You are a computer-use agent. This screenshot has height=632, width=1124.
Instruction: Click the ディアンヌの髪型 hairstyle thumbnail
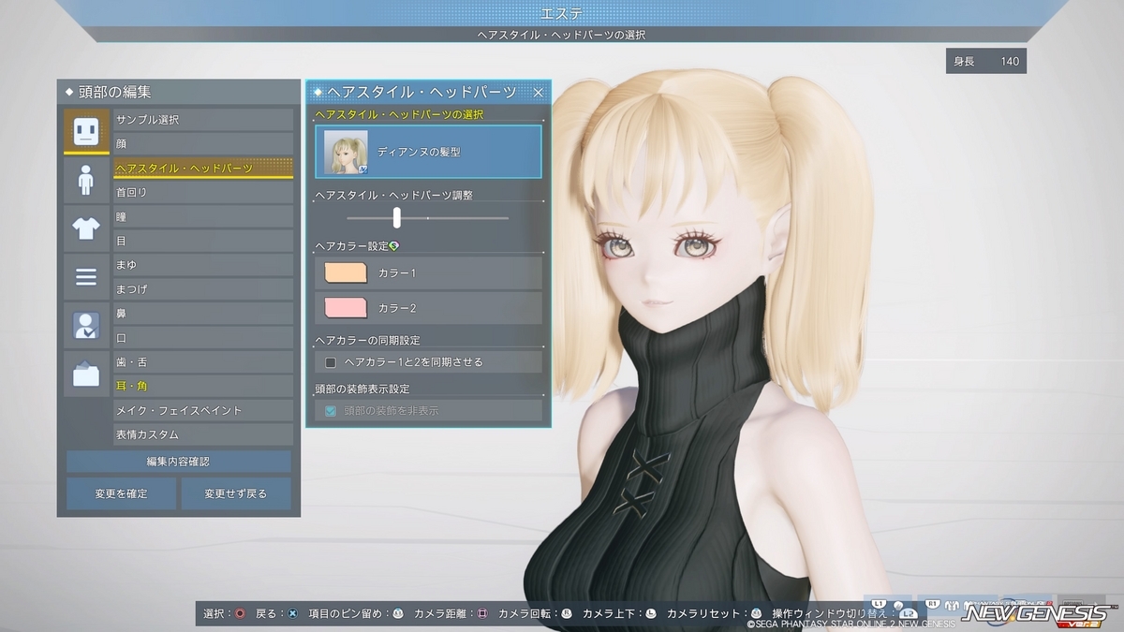(x=346, y=152)
